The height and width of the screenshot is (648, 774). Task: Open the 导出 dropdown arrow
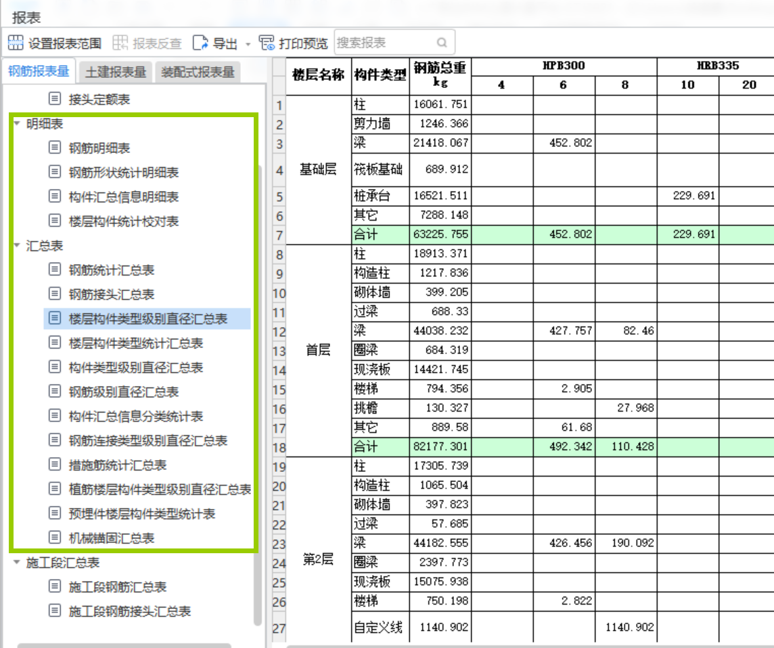point(248,44)
